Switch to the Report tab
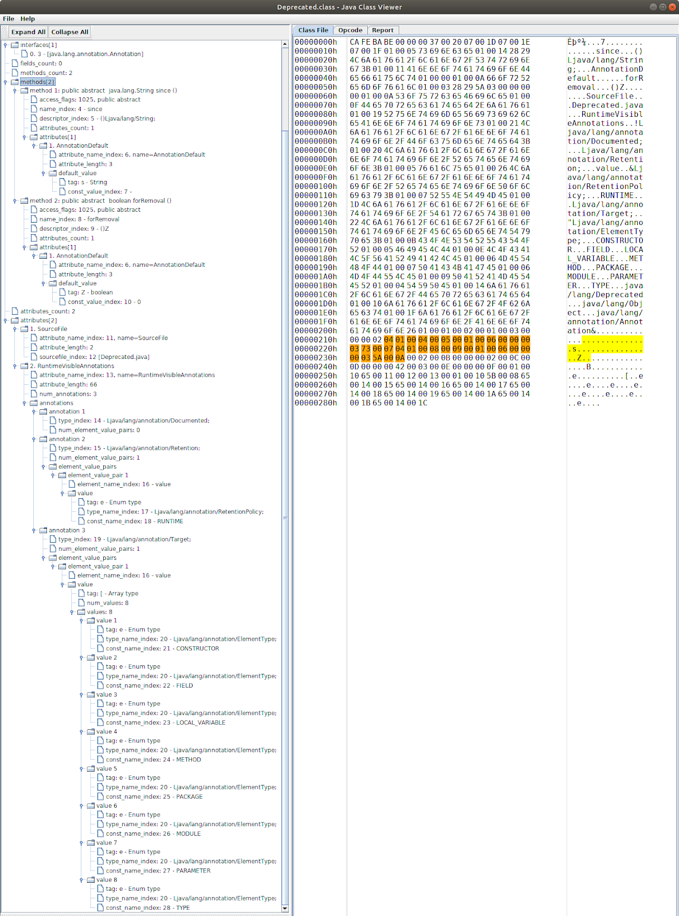This screenshot has width=679, height=916. (383, 30)
